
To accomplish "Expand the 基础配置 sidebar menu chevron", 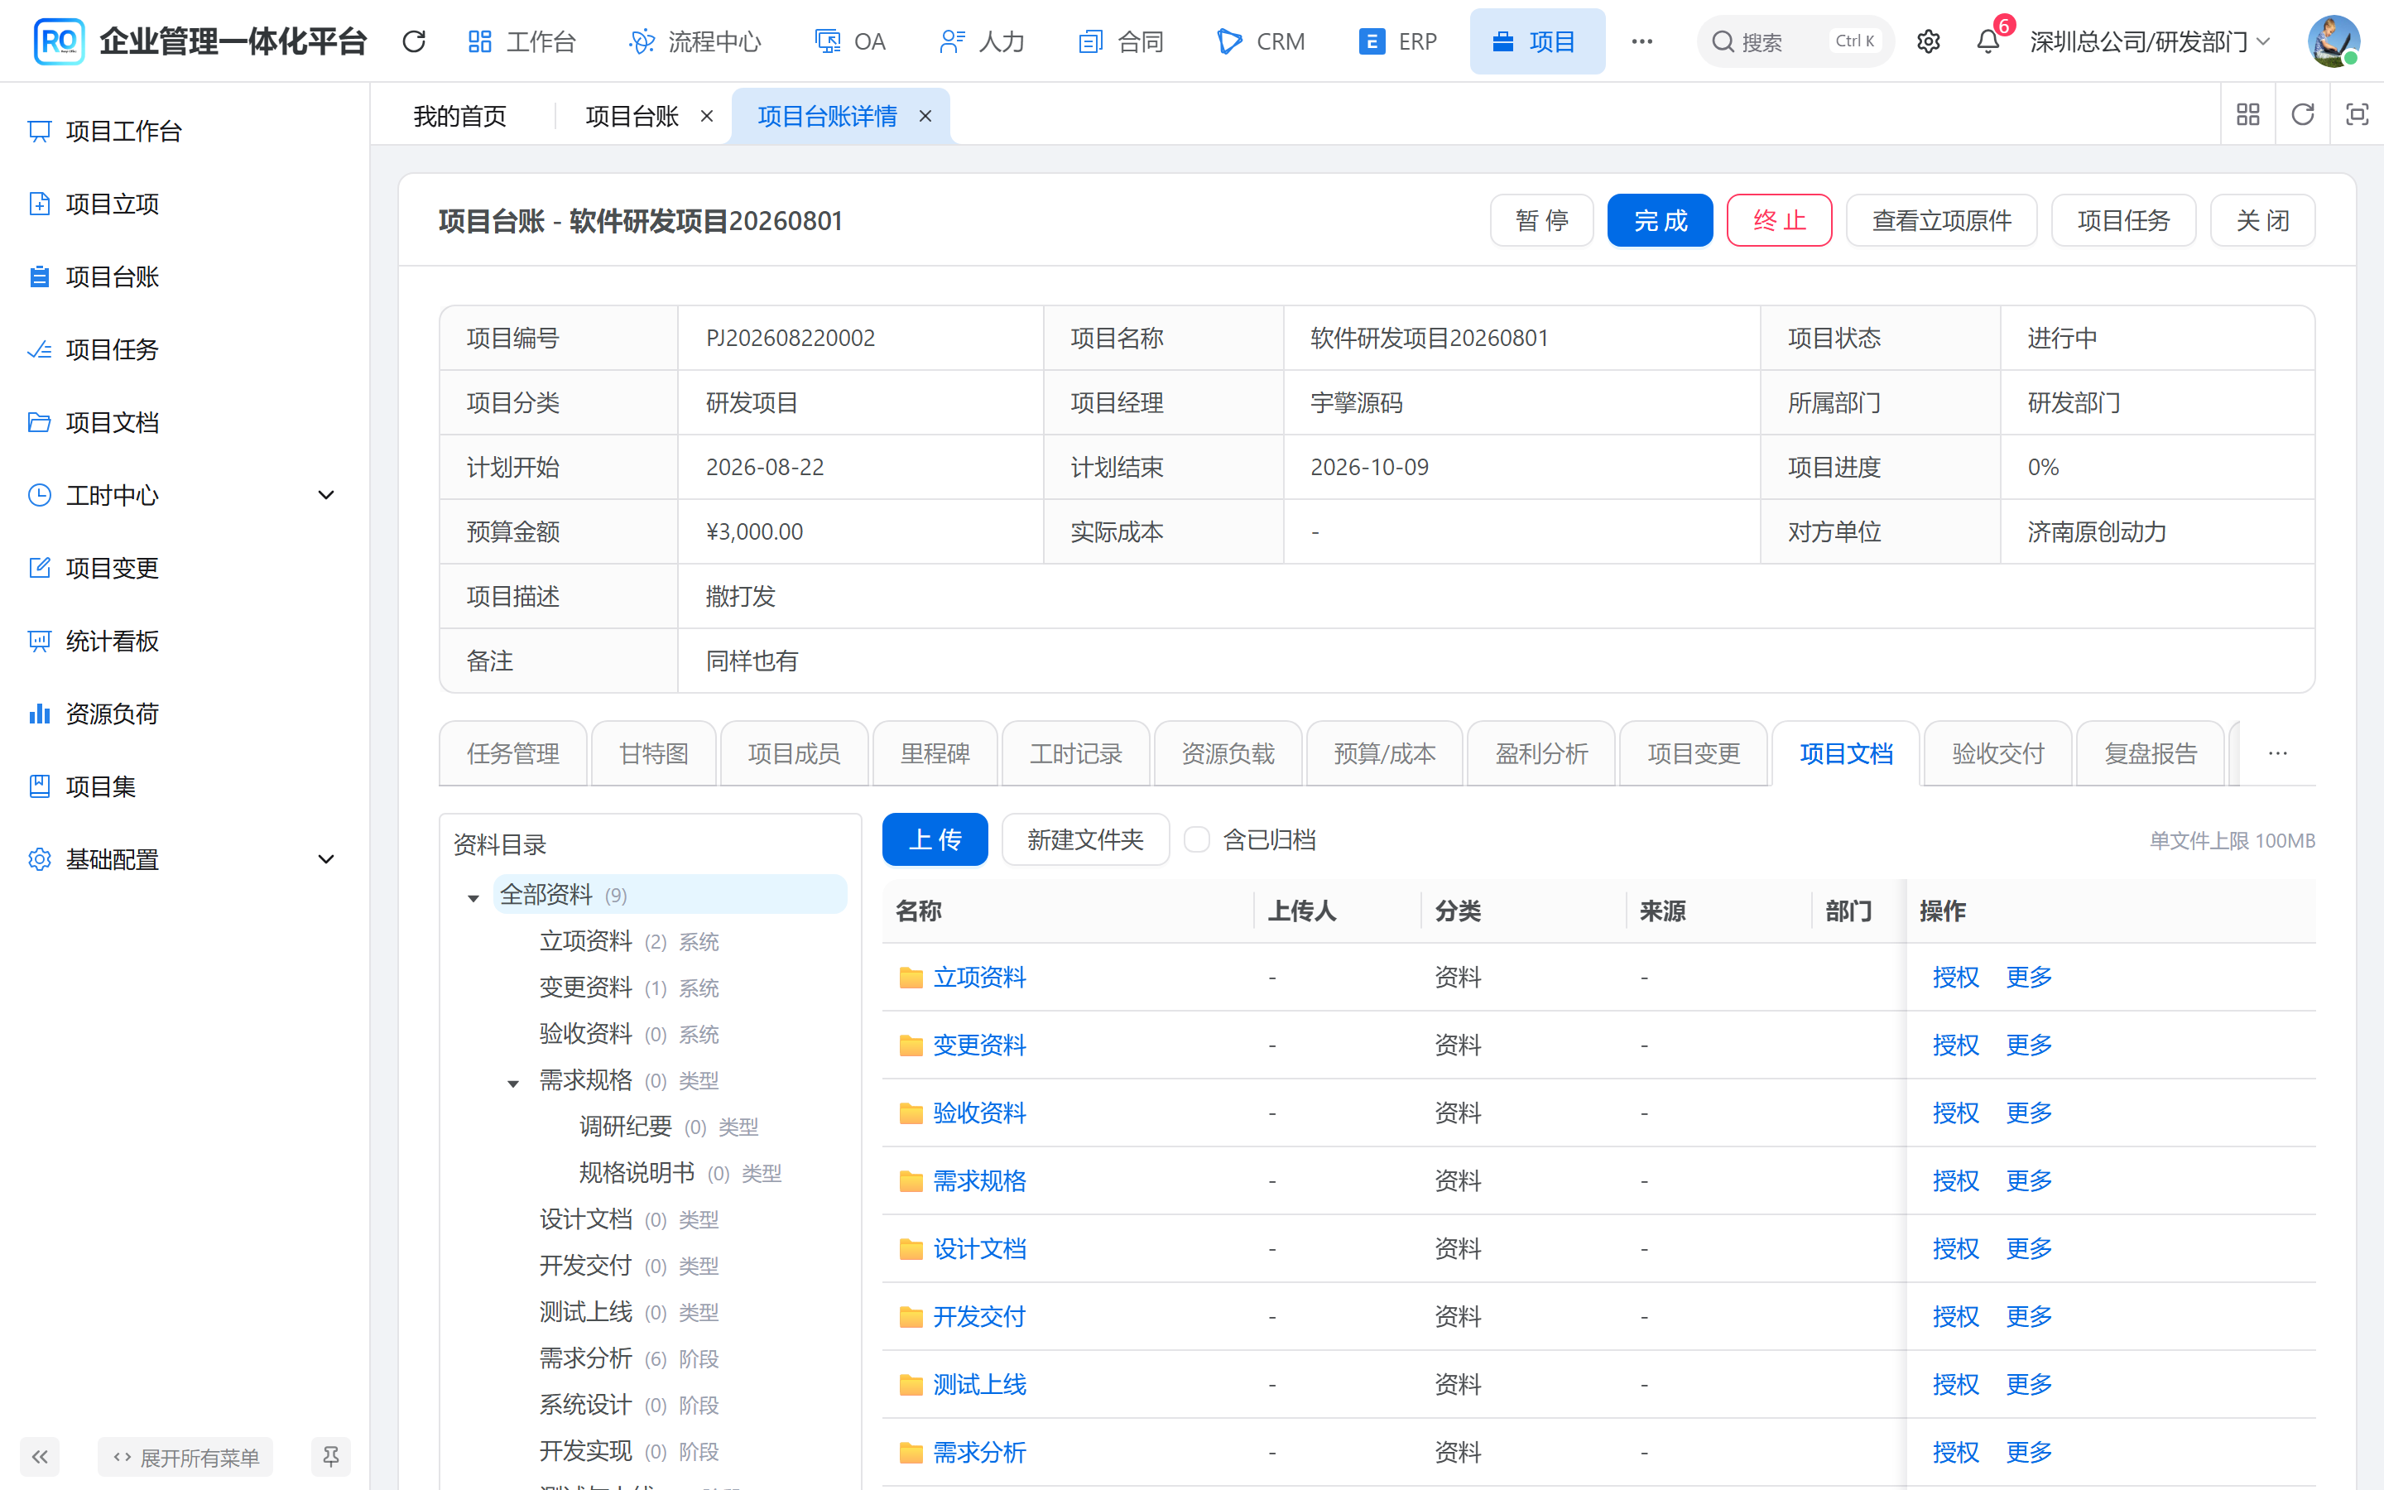I will pos(326,860).
